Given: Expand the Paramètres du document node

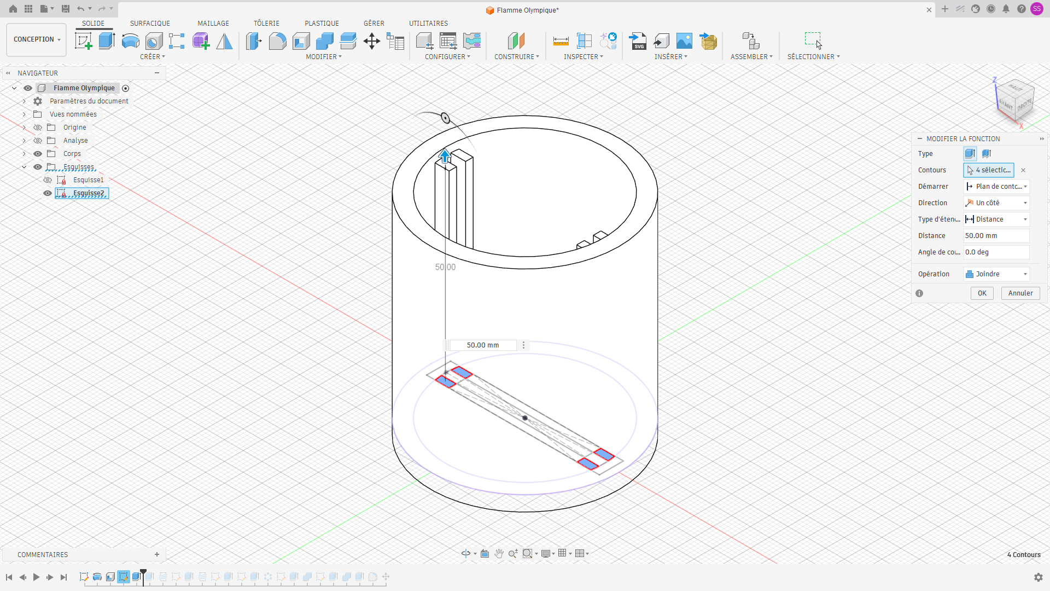Looking at the screenshot, I should coord(24,101).
